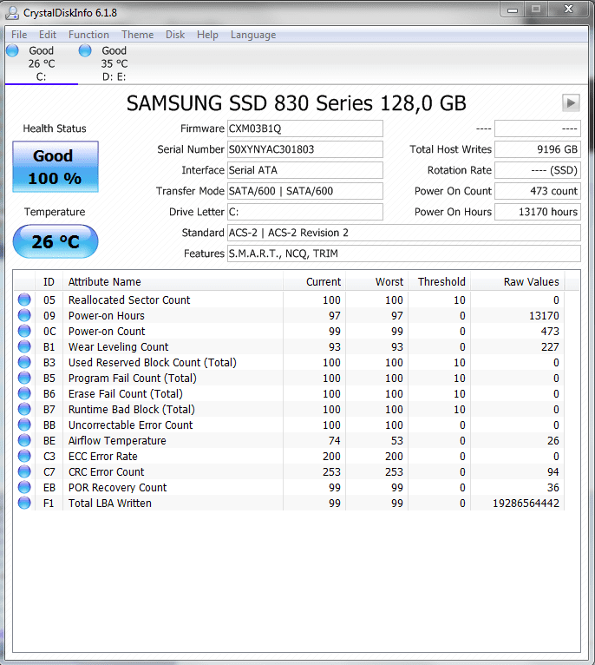
Task: Click status orb for Used Reserved Block Count
Action: (24, 363)
